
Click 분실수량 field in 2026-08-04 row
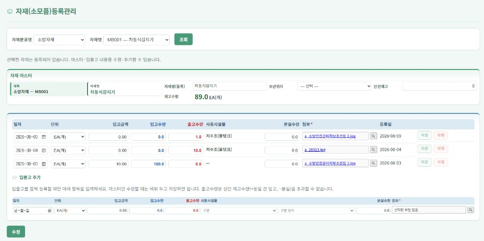pyautogui.click(x=282, y=150)
